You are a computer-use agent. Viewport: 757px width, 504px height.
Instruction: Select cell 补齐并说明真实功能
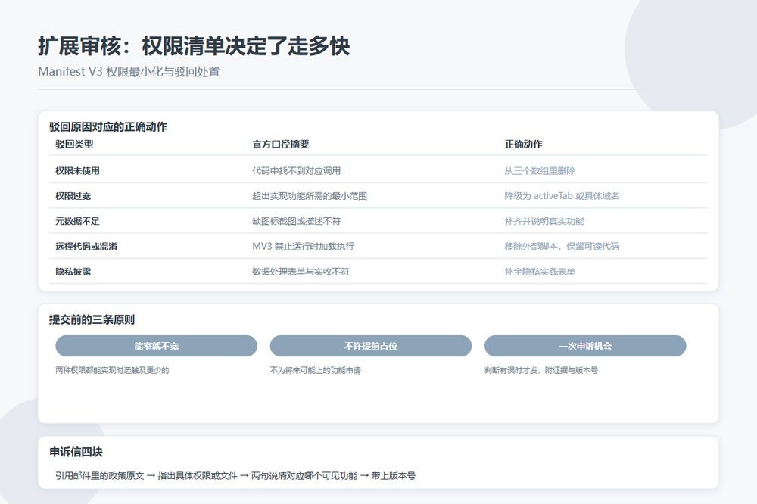[544, 221]
